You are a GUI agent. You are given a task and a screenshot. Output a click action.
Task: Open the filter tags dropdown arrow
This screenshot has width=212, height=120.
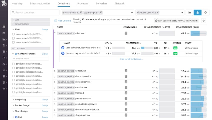132,13
